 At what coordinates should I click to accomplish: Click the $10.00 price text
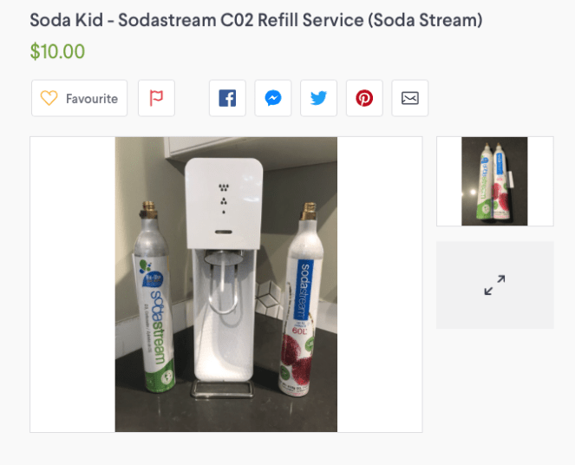(57, 51)
